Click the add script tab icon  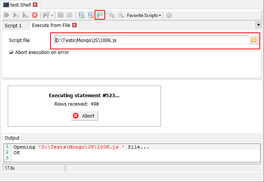coord(81,15)
